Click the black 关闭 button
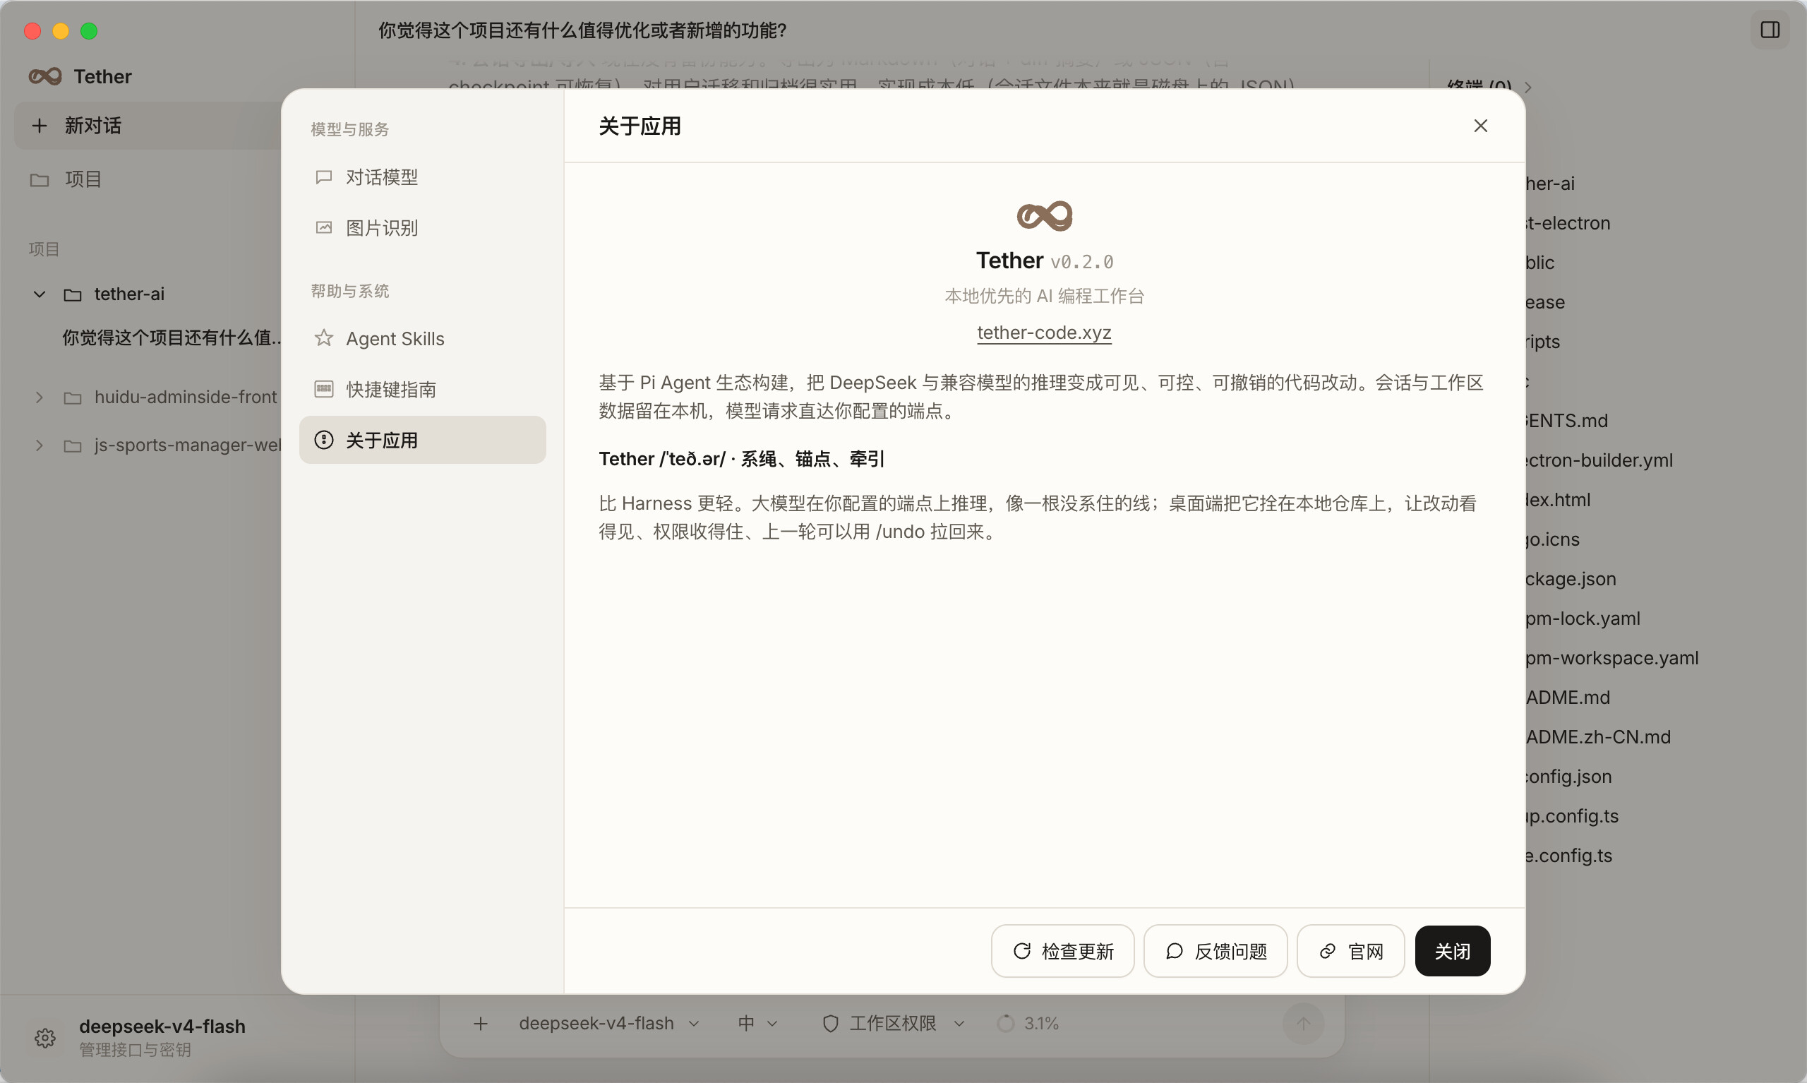The height and width of the screenshot is (1083, 1807). (x=1453, y=951)
